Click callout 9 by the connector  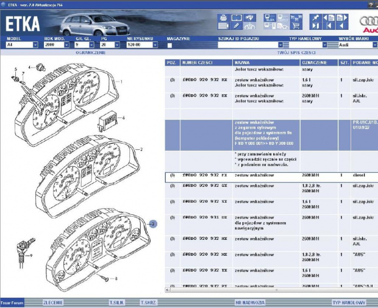[x=31, y=256]
